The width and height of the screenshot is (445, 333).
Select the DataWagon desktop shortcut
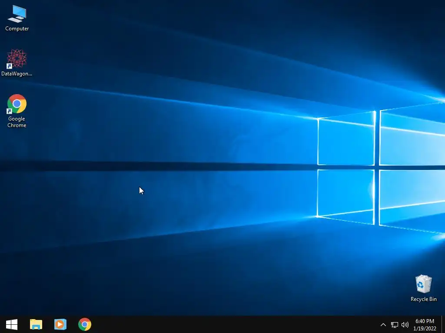(17, 62)
